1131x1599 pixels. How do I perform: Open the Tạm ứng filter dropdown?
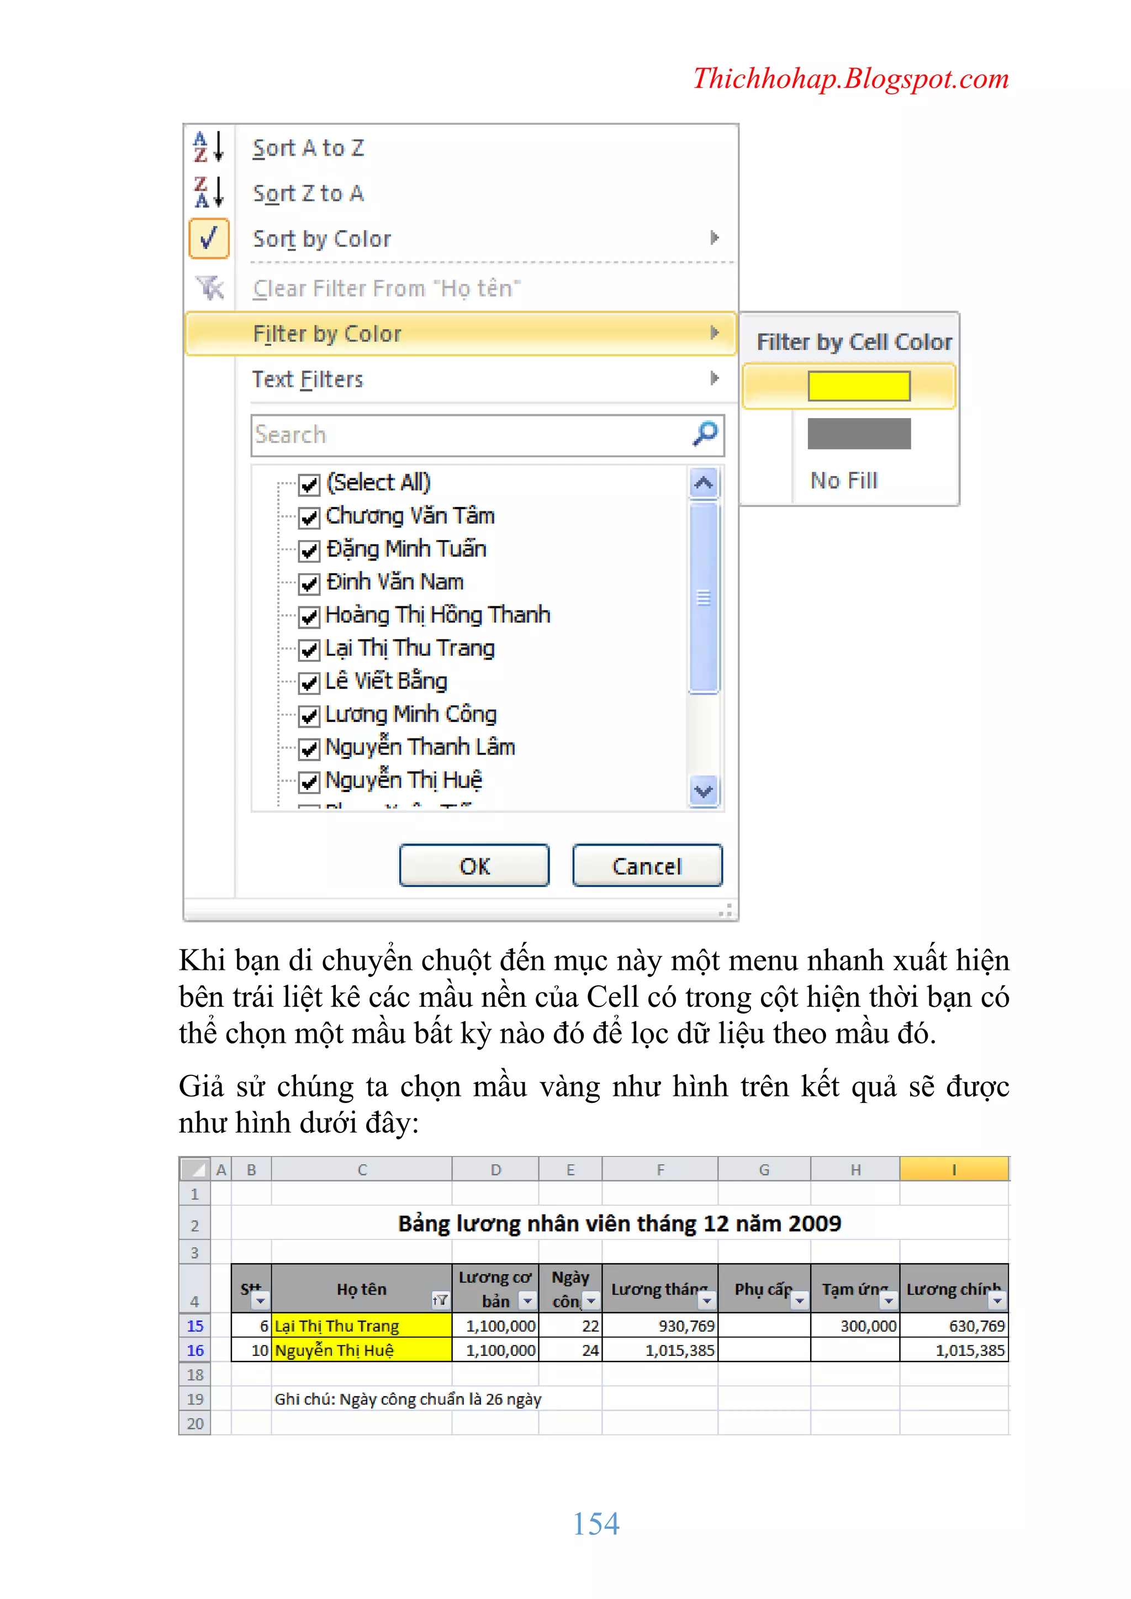pyautogui.click(x=889, y=1300)
